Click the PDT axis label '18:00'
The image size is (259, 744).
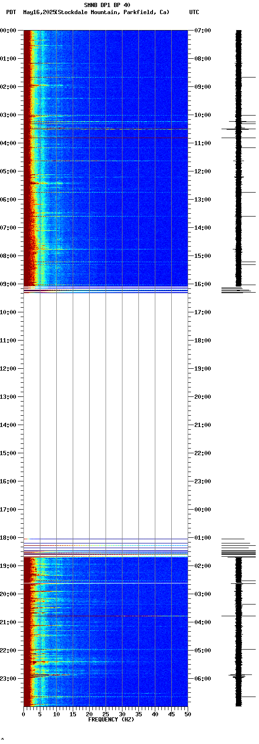[x=8, y=538]
